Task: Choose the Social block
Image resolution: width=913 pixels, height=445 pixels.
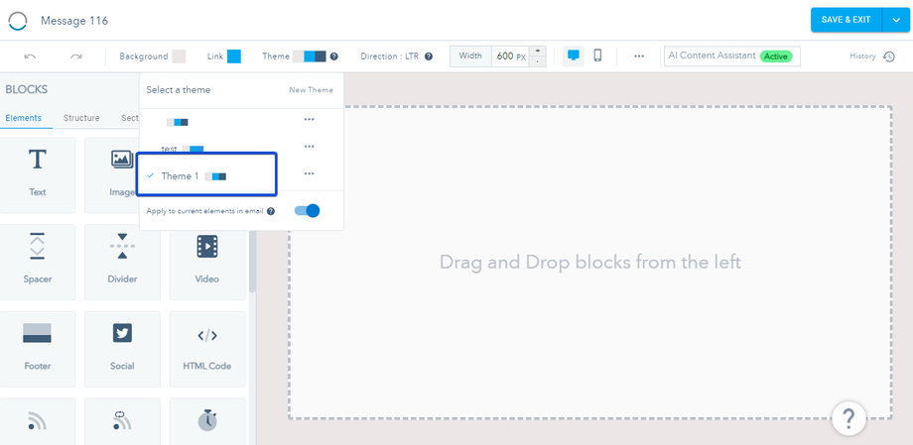Action: (122, 349)
